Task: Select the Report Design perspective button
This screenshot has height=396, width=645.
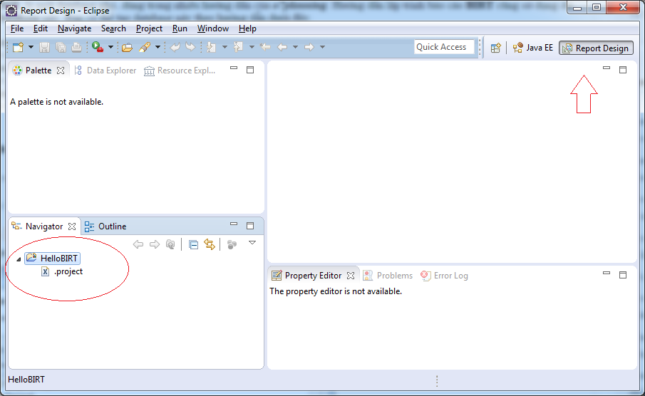Action: [596, 48]
